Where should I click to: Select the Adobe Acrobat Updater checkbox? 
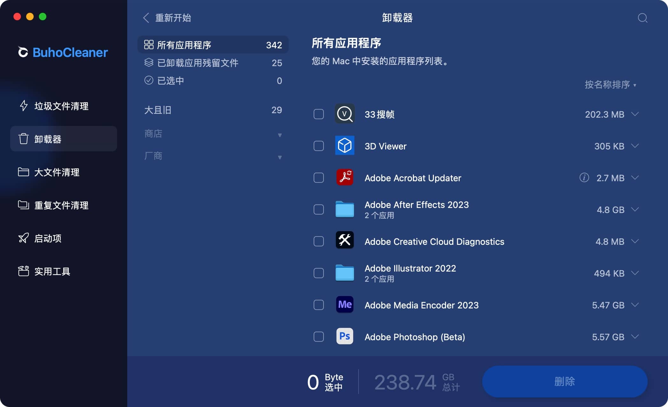coord(319,178)
